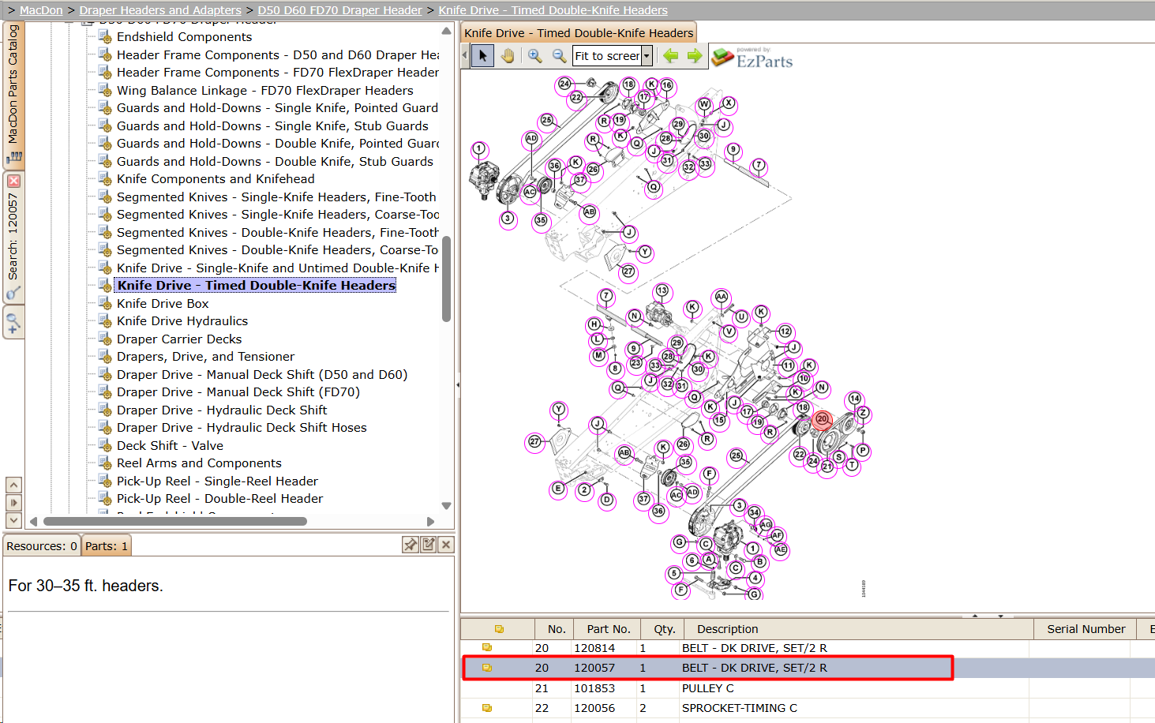This screenshot has height=723, width=1155.
Task: Close the notes panel
Action: tap(446, 545)
